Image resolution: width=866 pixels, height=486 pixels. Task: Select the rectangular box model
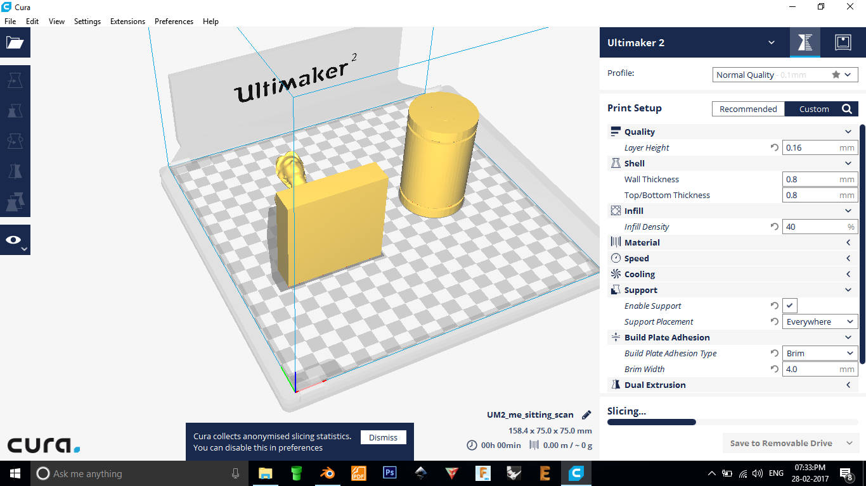click(x=332, y=225)
